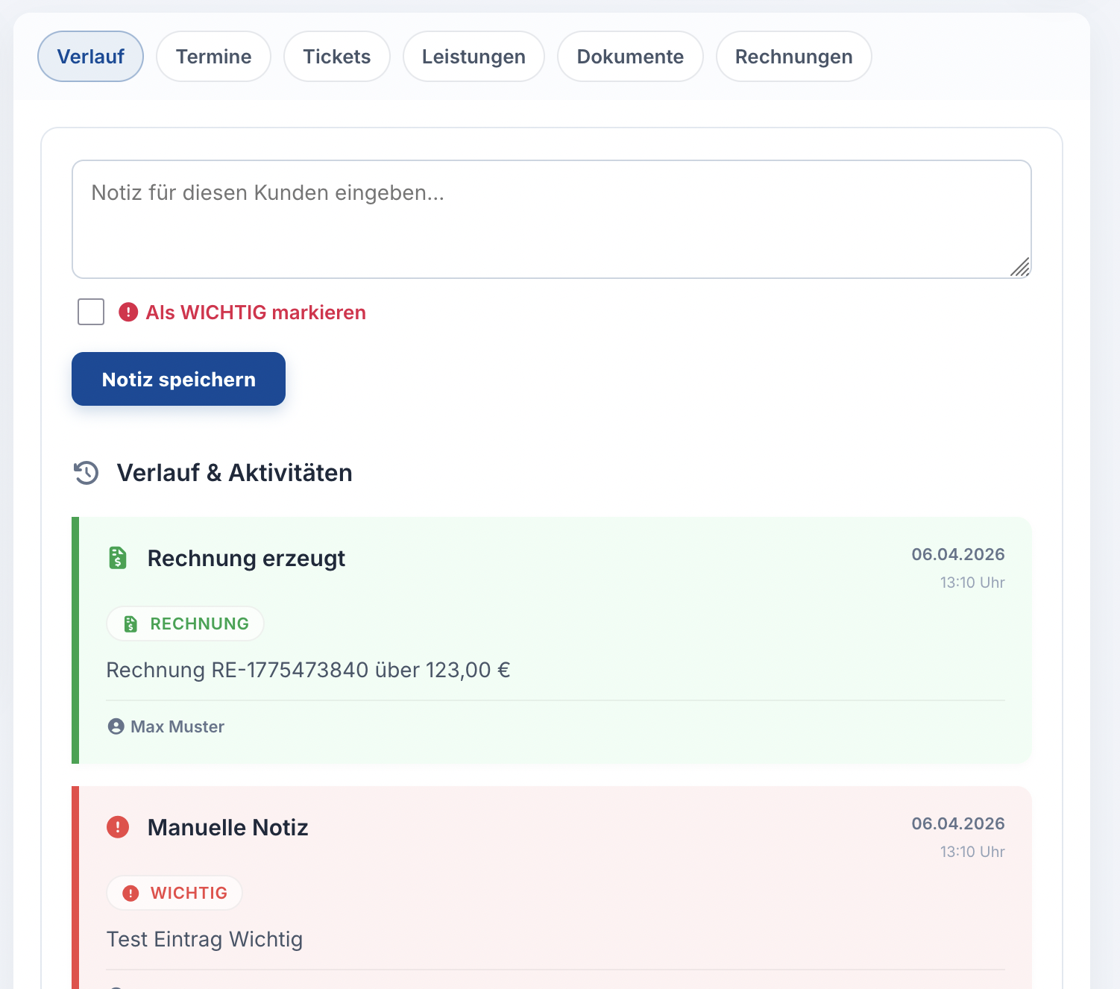The height and width of the screenshot is (989, 1120).
Task: Show the Rechnungen tab
Action: click(793, 57)
